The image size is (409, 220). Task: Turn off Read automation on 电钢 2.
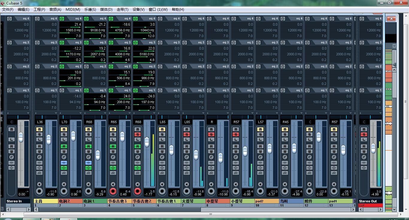[64, 146]
